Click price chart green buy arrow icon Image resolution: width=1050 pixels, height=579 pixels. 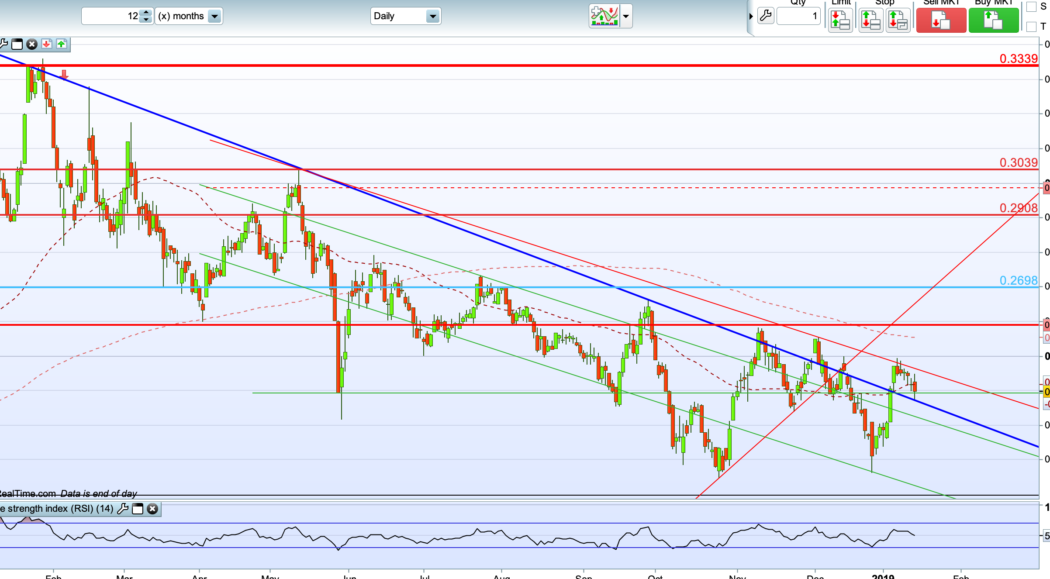click(x=61, y=44)
